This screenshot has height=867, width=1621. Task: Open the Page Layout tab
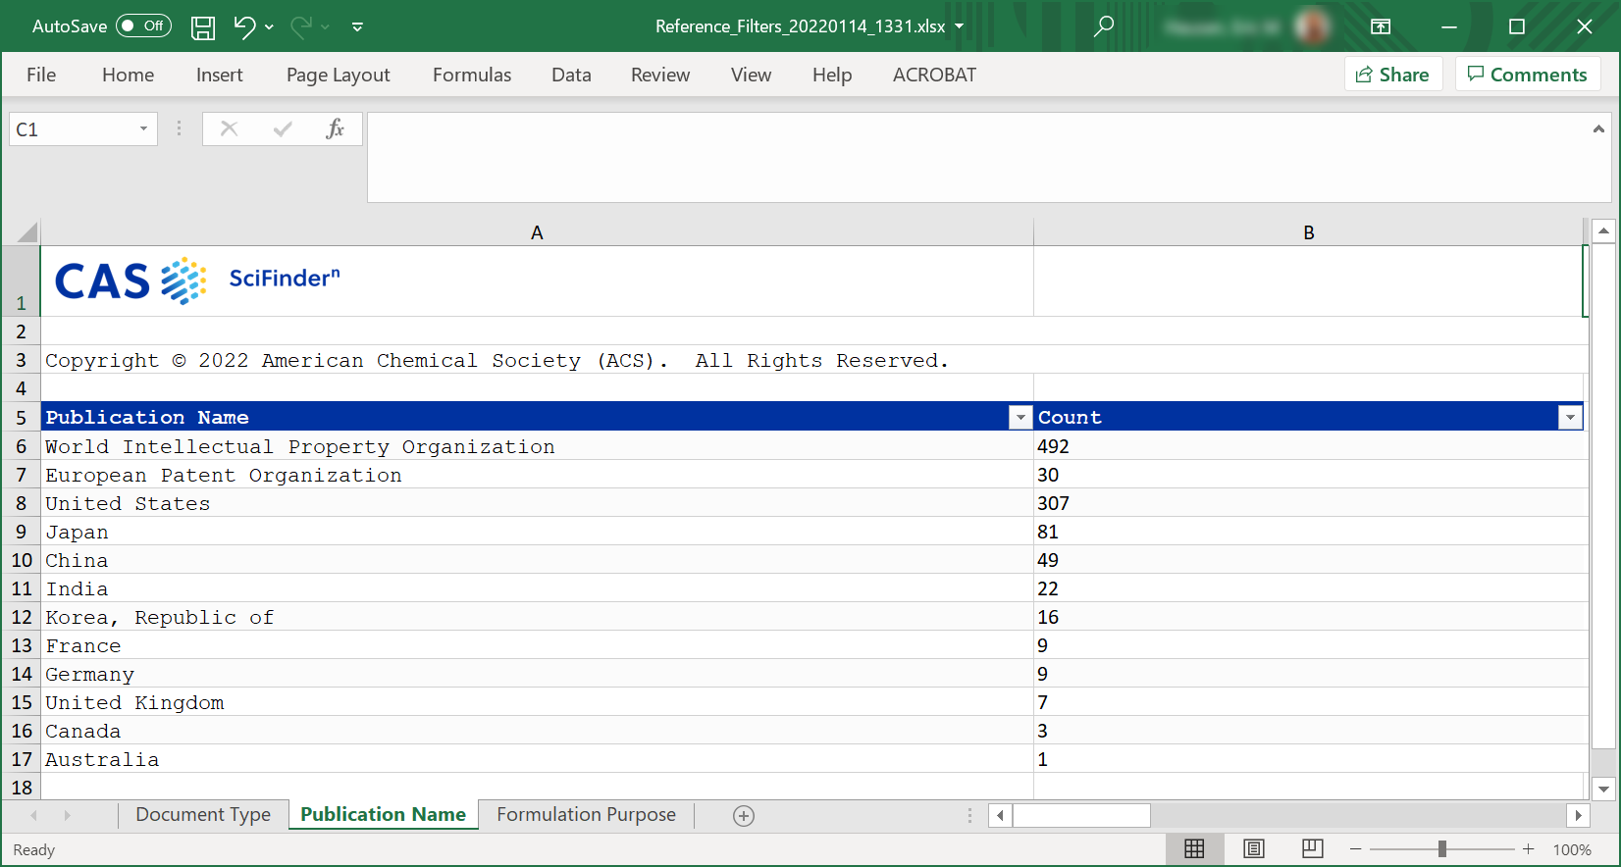point(338,75)
